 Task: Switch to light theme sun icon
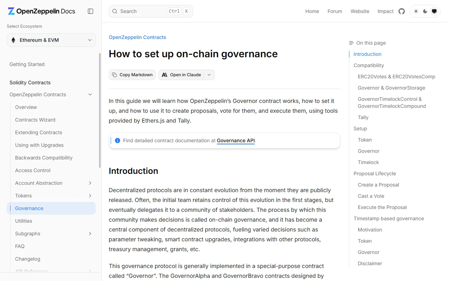(416, 11)
